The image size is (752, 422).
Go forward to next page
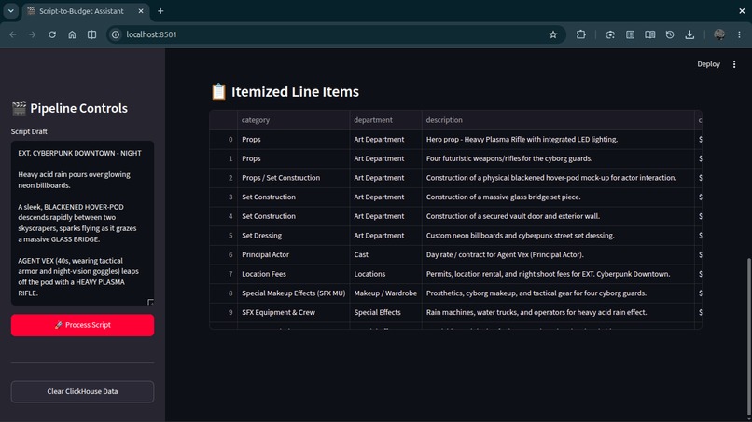pos(32,34)
